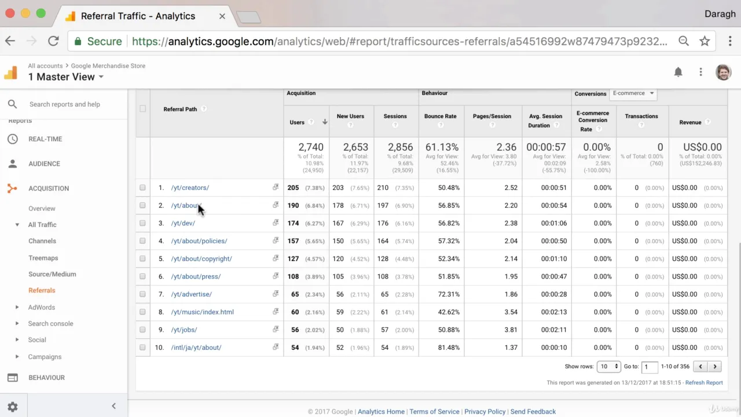Click help icon next to Referral Path
Image resolution: width=741 pixels, height=417 pixels.
click(204, 109)
